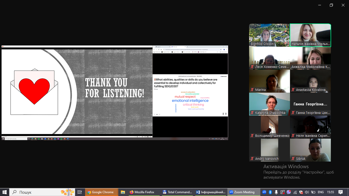Open the Word document taskbar button

(x=211, y=192)
